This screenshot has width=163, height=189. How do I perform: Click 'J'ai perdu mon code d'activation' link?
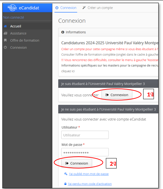point(90,184)
